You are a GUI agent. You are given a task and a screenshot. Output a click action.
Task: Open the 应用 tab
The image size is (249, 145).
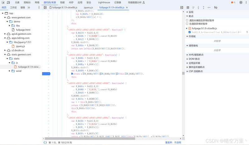(80, 2)
